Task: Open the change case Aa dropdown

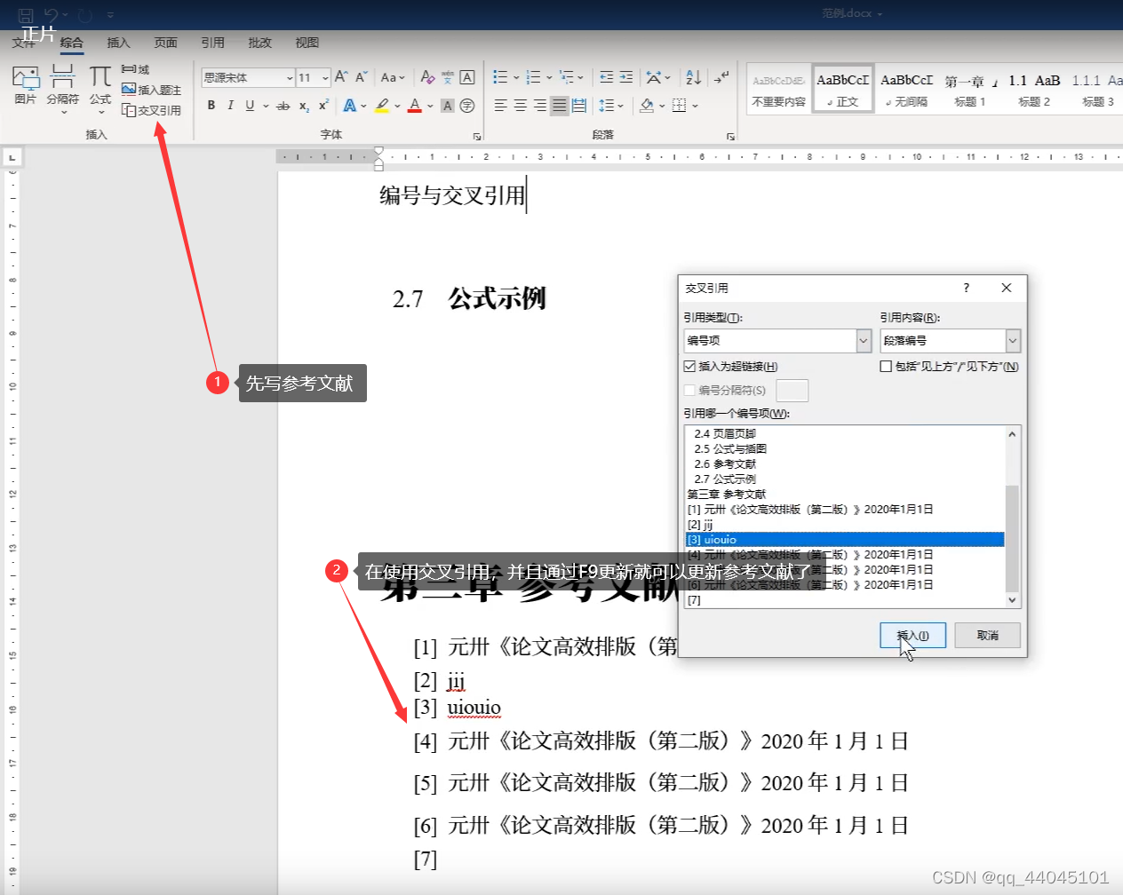Action: [x=392, y=77]
